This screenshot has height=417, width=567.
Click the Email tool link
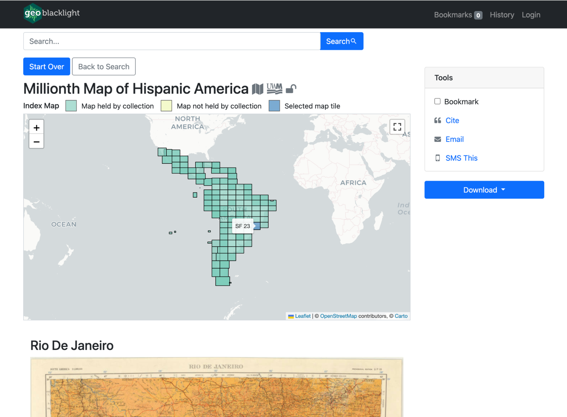click(454, 139)
